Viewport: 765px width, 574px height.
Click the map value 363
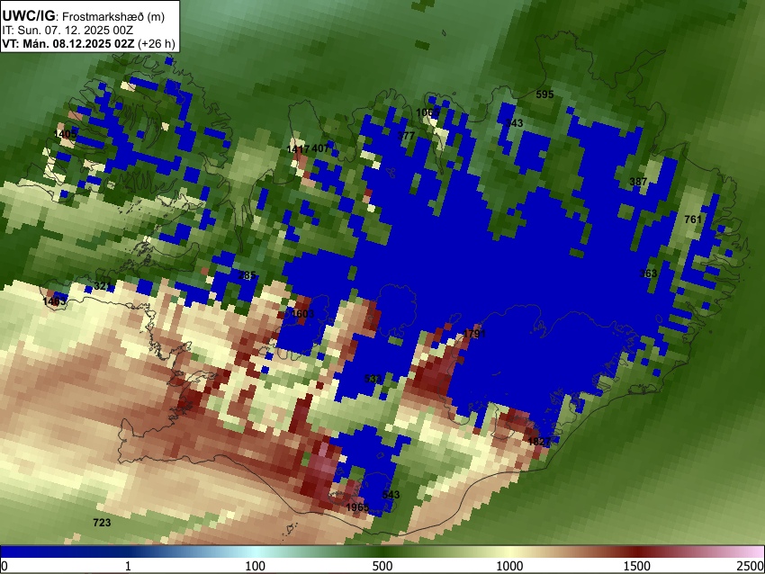648,274
